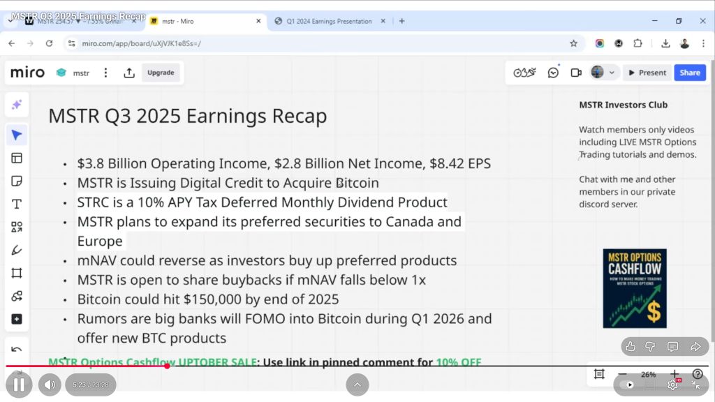
Task: Select the sticky note tool
Action: tap(17, 181)
